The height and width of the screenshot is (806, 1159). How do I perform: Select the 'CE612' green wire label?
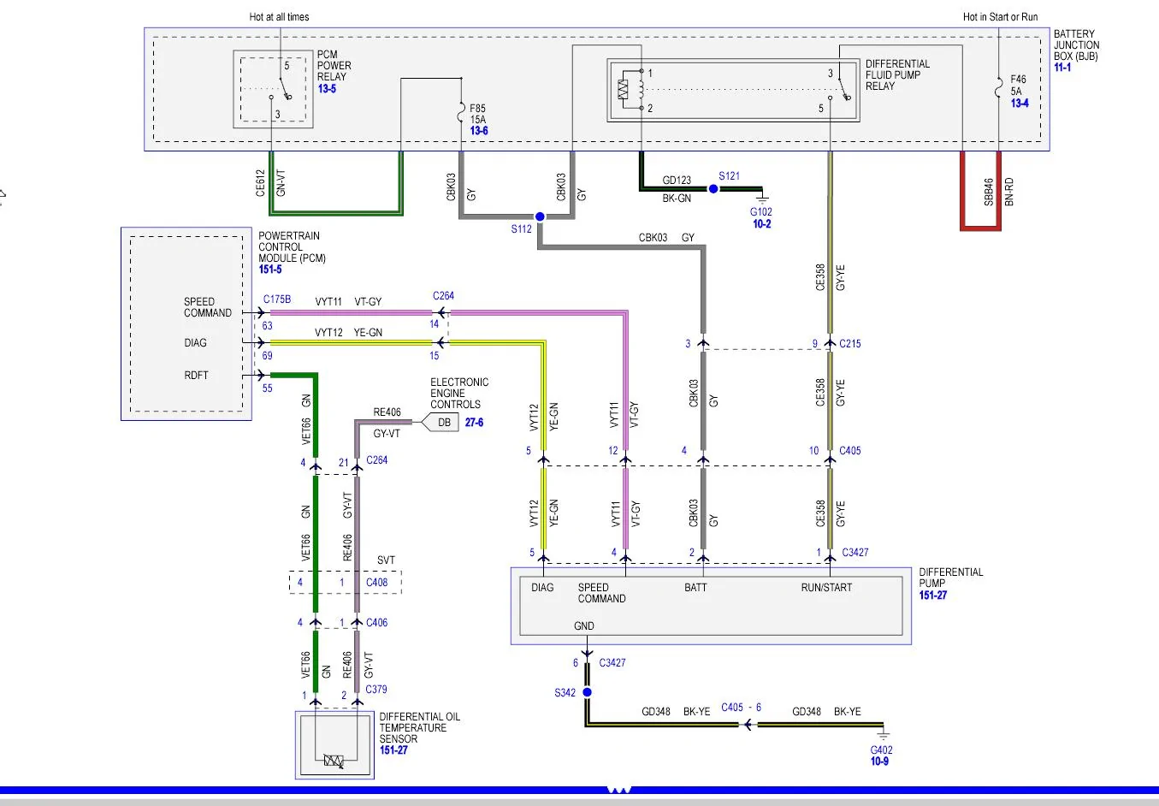(x=261, y=183)
